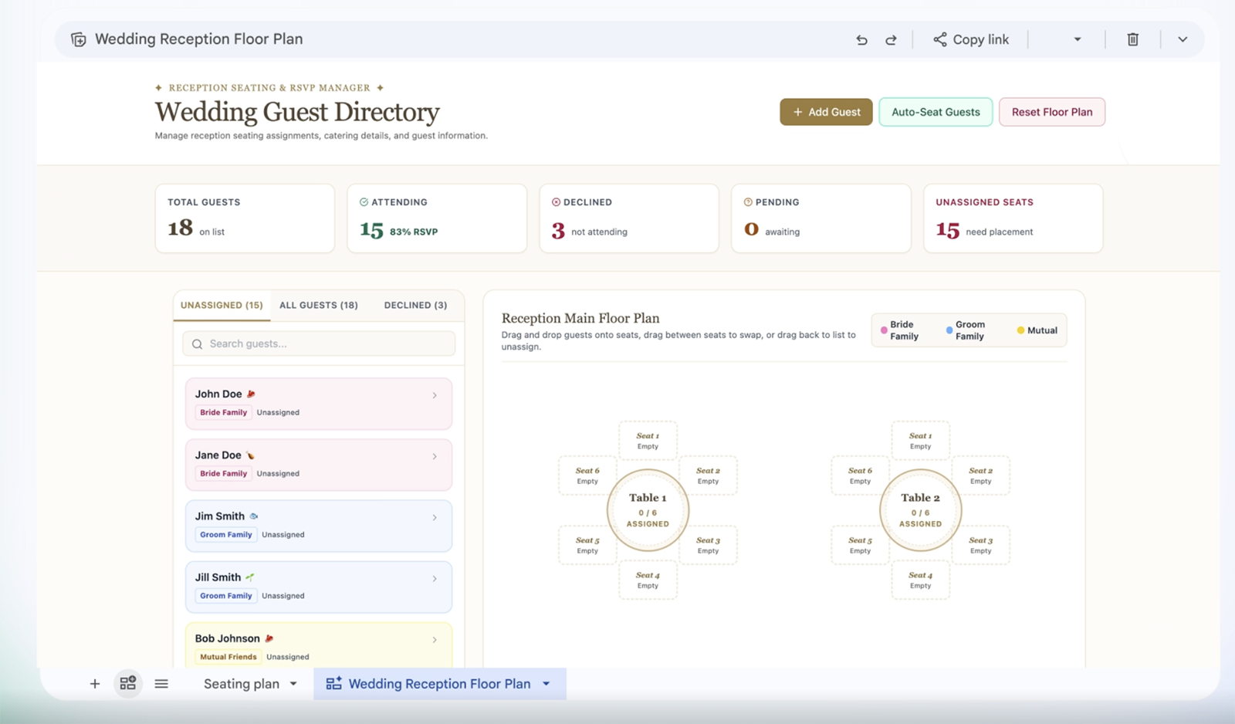1235x724 pixels.
Task: Click the Total Guests card
Action: [x=245, y=218]
